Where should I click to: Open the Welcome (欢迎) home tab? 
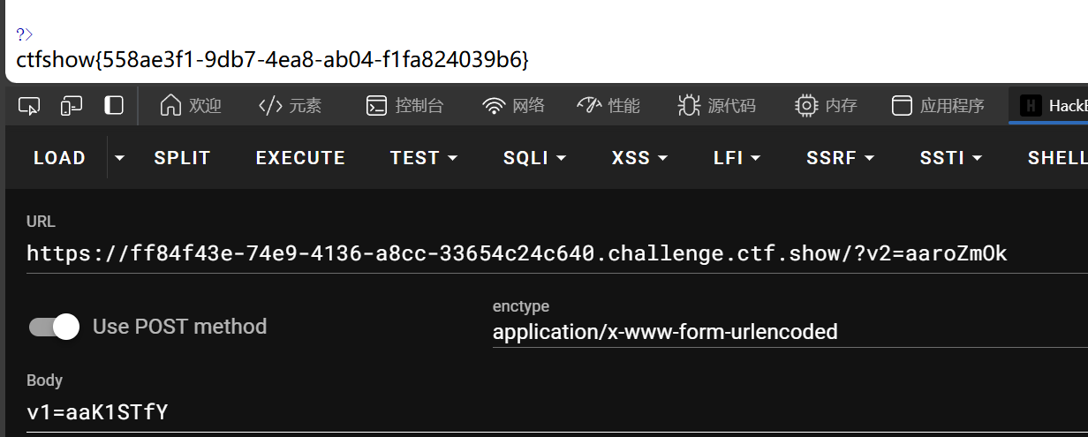point(191,106)
